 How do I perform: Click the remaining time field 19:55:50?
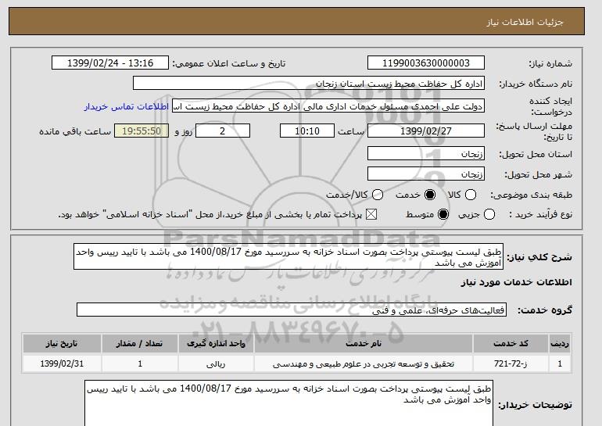pyautogui.click(x=142, y=131)
